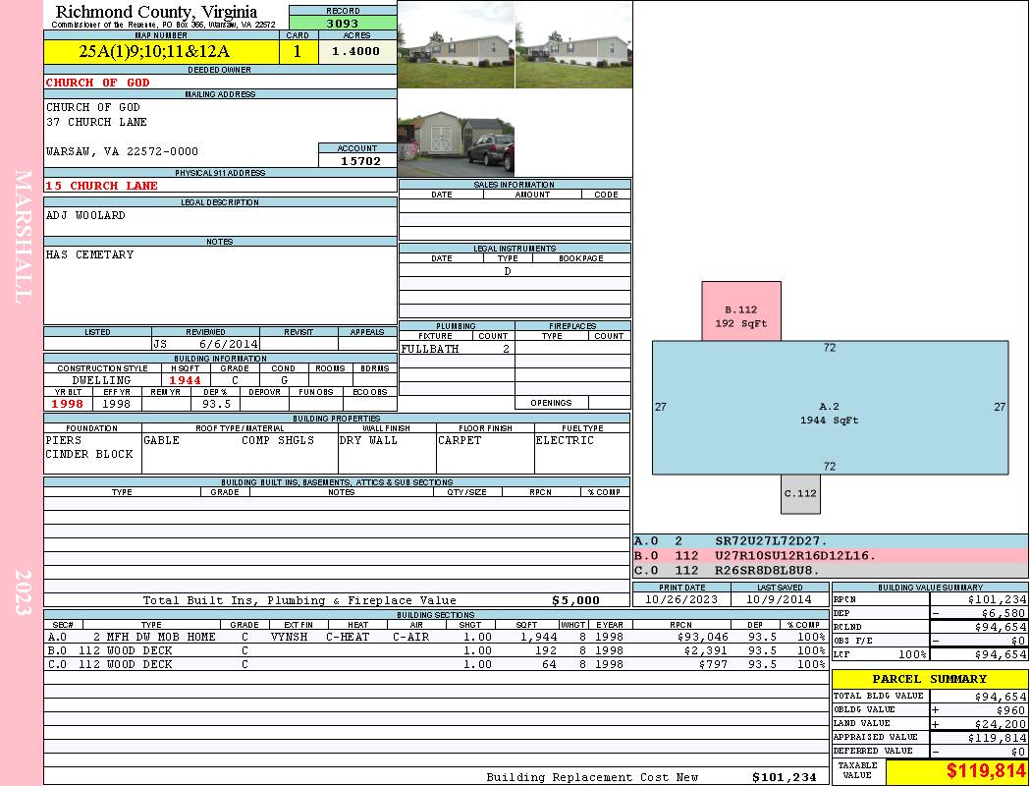1031x786 pixels.
Task: Select H SQFT value 1944 in red
Action: 185,380
